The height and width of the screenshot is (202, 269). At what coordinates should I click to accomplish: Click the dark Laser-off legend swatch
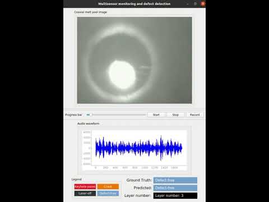(x=85, y=193)
